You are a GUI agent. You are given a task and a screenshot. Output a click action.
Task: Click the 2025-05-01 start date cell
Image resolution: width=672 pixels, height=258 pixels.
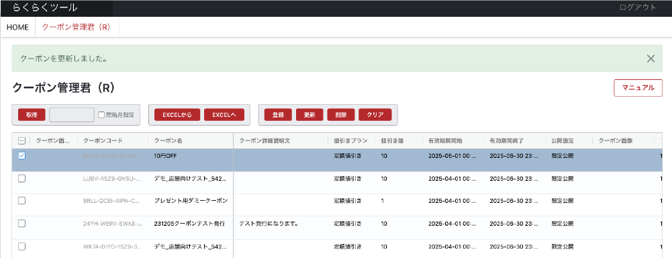point(452,156)
